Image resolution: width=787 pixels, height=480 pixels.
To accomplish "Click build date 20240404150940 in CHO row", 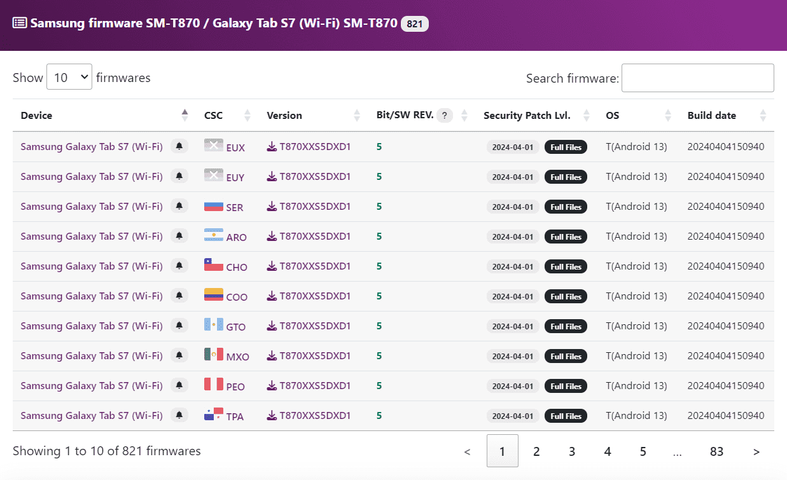I will pyautogui.click(x=726, y=266).
